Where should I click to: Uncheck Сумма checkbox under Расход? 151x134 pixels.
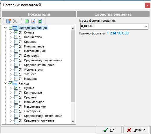(x=16, y=88)
